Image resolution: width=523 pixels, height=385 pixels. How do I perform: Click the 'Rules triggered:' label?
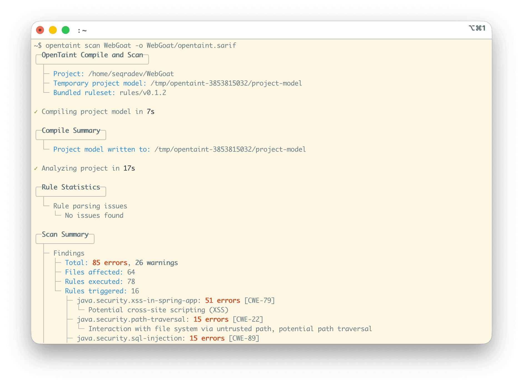tap(96, 291)
